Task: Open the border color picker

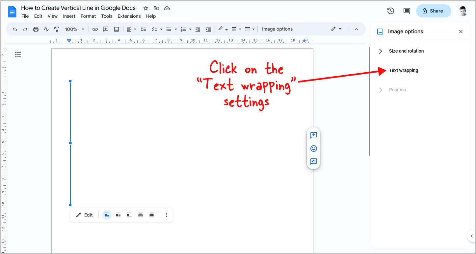Action: tap(223, 29)
